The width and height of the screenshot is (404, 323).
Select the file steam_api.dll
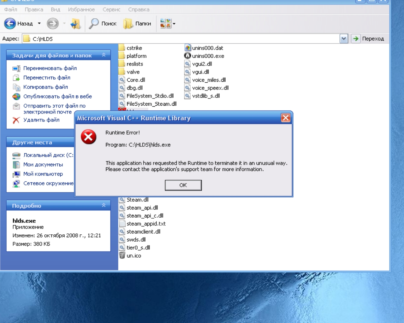click(139, 208)
